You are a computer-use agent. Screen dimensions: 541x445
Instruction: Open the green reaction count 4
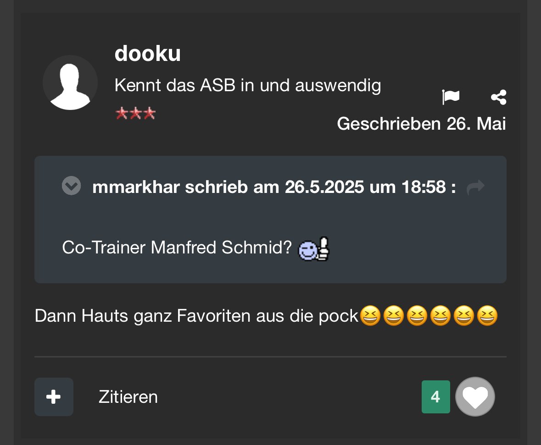coord(435,397)
